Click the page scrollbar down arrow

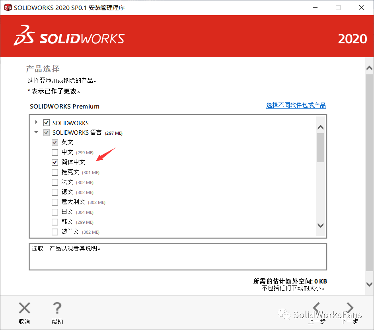click(370, 284)
